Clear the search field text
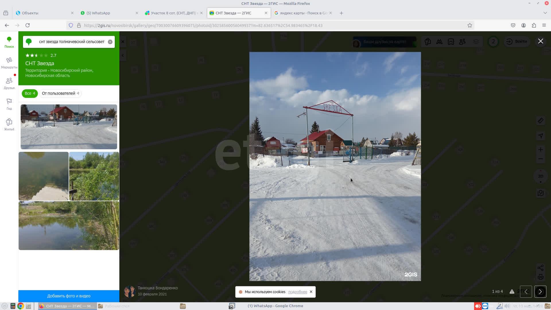The image size is (551, 310). (110, 42)
